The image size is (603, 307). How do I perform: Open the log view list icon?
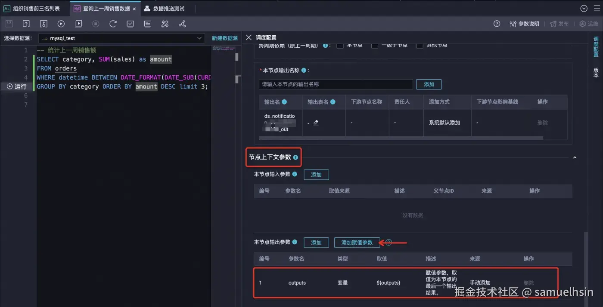(148, 24)
